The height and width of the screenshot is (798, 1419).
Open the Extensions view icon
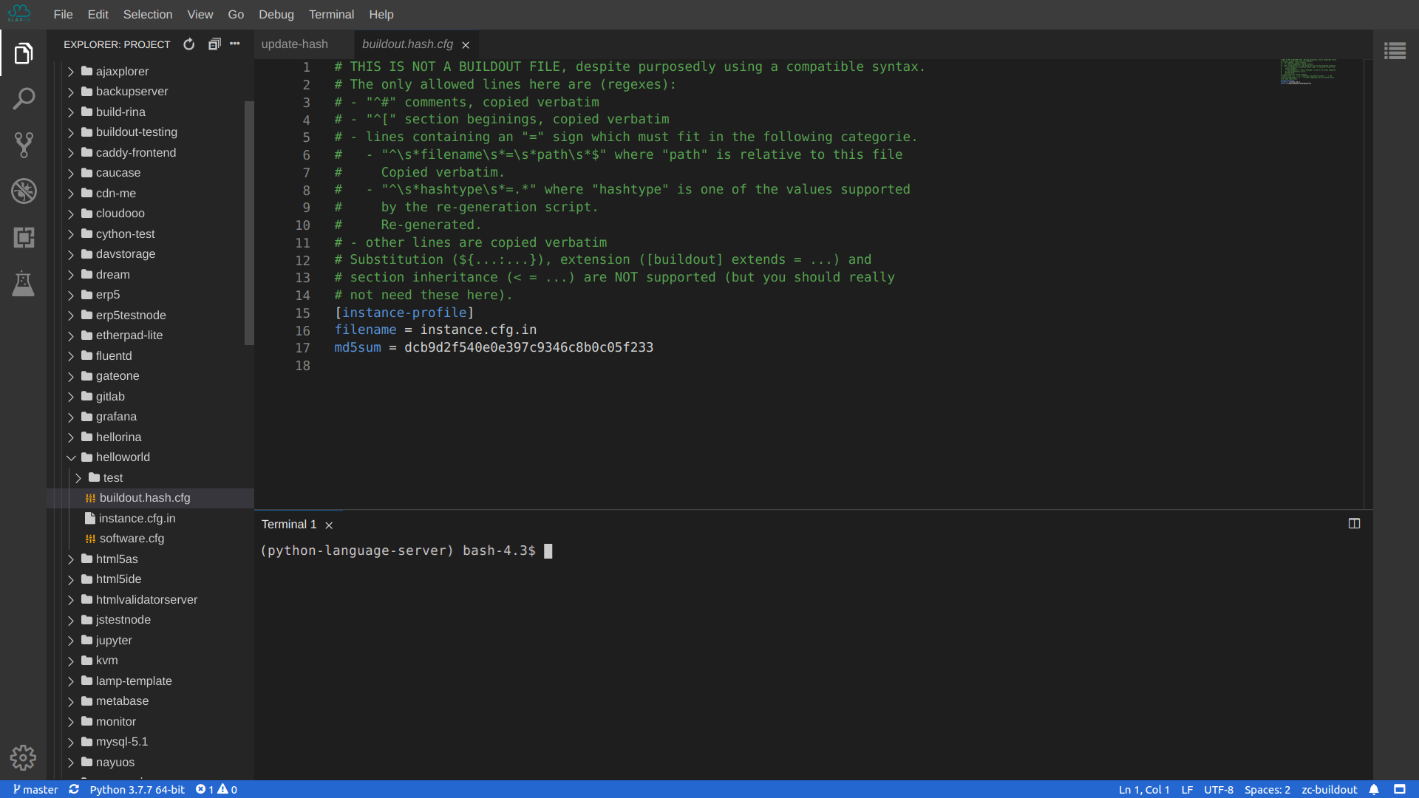pyautogui.click(x=24, y=237)
